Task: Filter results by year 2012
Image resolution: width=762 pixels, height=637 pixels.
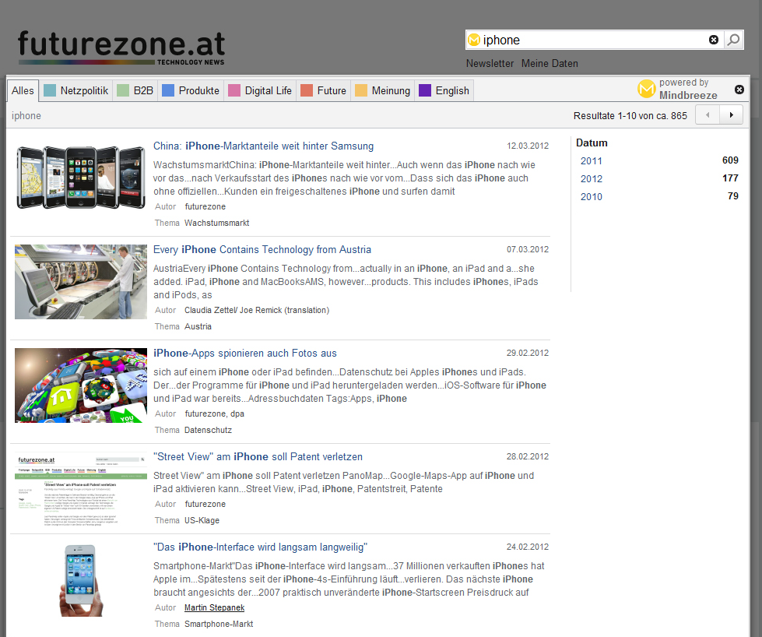Action: [x=592, y=179]
